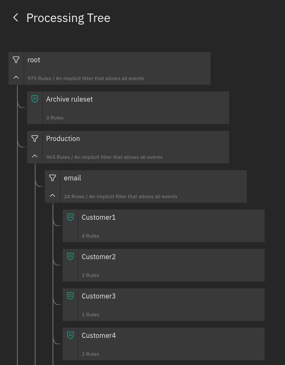
Task: Open the Archive ruleset node
Action: [136, 108]
